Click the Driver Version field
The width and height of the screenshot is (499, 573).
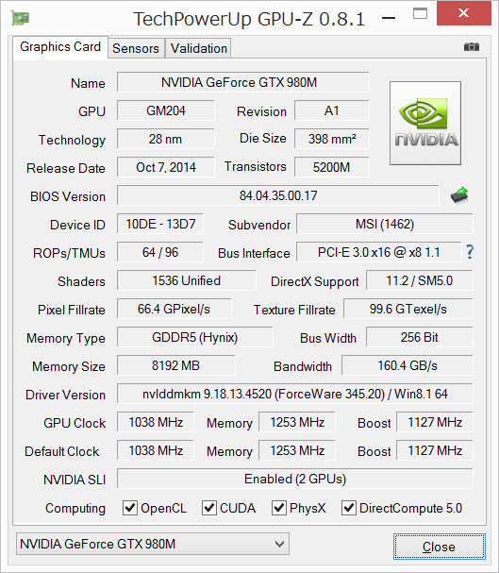(x=294, y=394)
